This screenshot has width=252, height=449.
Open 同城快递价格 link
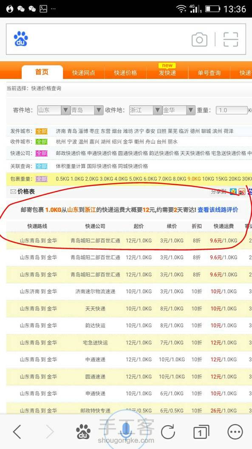click(x=133, y=166)
